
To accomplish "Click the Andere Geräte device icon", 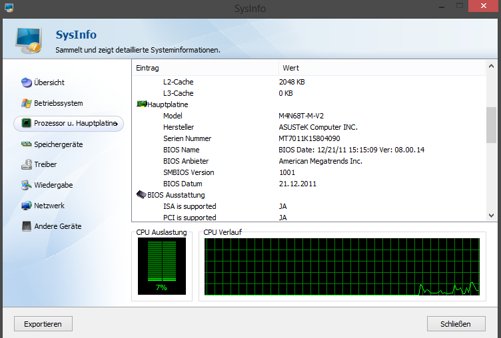I will [27, 226].
